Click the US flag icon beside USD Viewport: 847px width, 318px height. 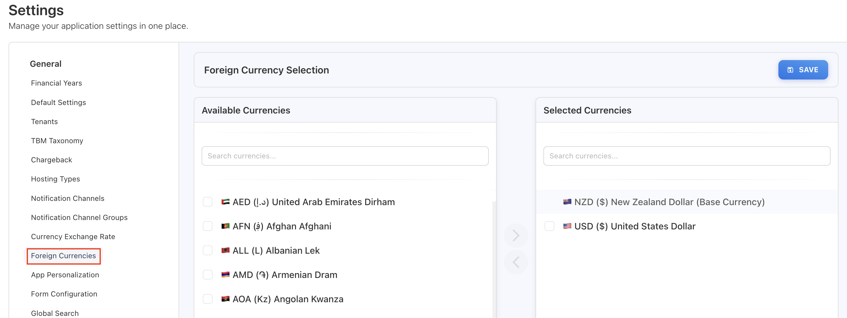tap(567, 226)
